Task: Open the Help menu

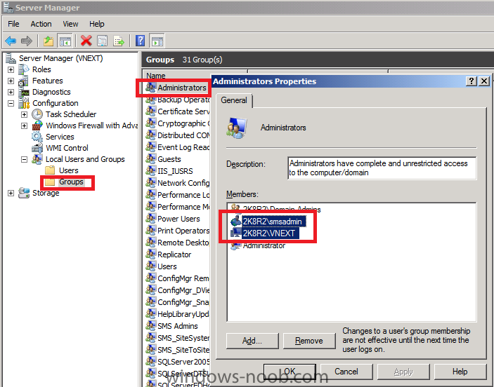Action: click(x=97, y=24)
